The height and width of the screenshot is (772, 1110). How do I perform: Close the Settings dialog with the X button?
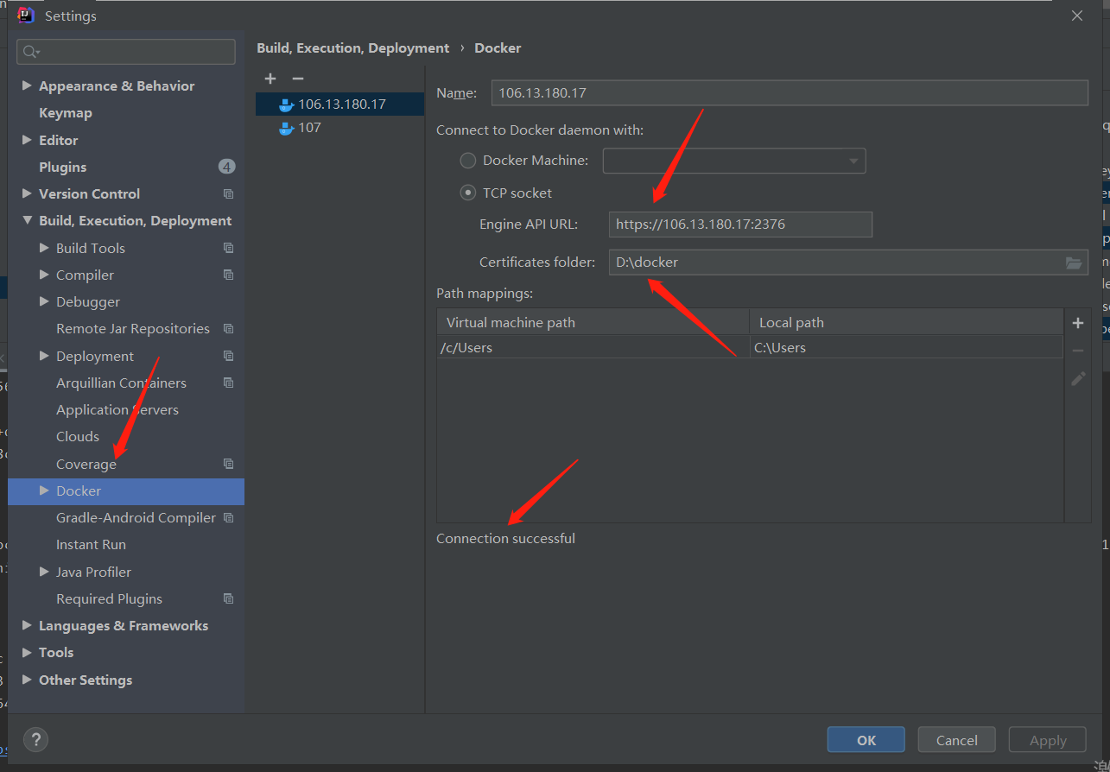[x=1077, y=16]
